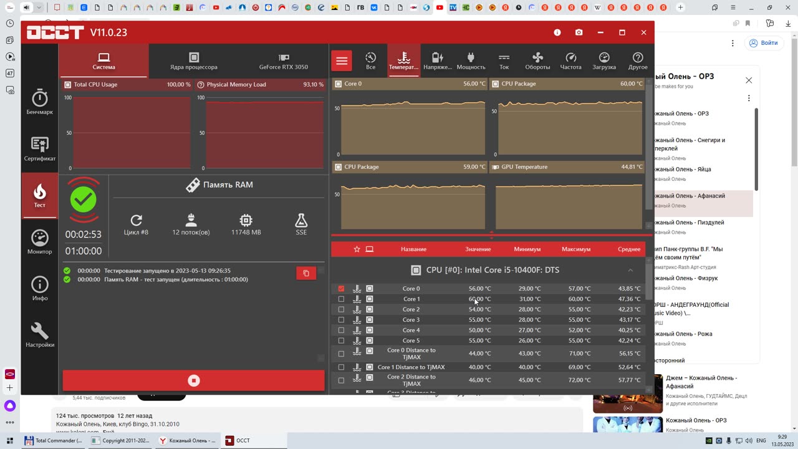Sort table by Минимум column

[x=527, y=249]
